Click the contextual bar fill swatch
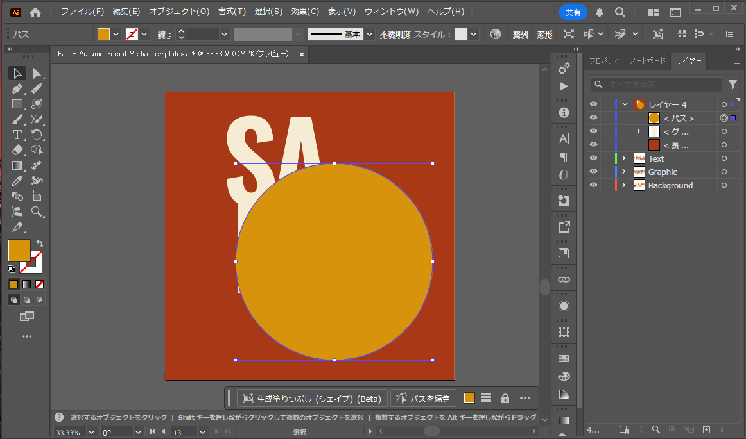 [469, 398]
